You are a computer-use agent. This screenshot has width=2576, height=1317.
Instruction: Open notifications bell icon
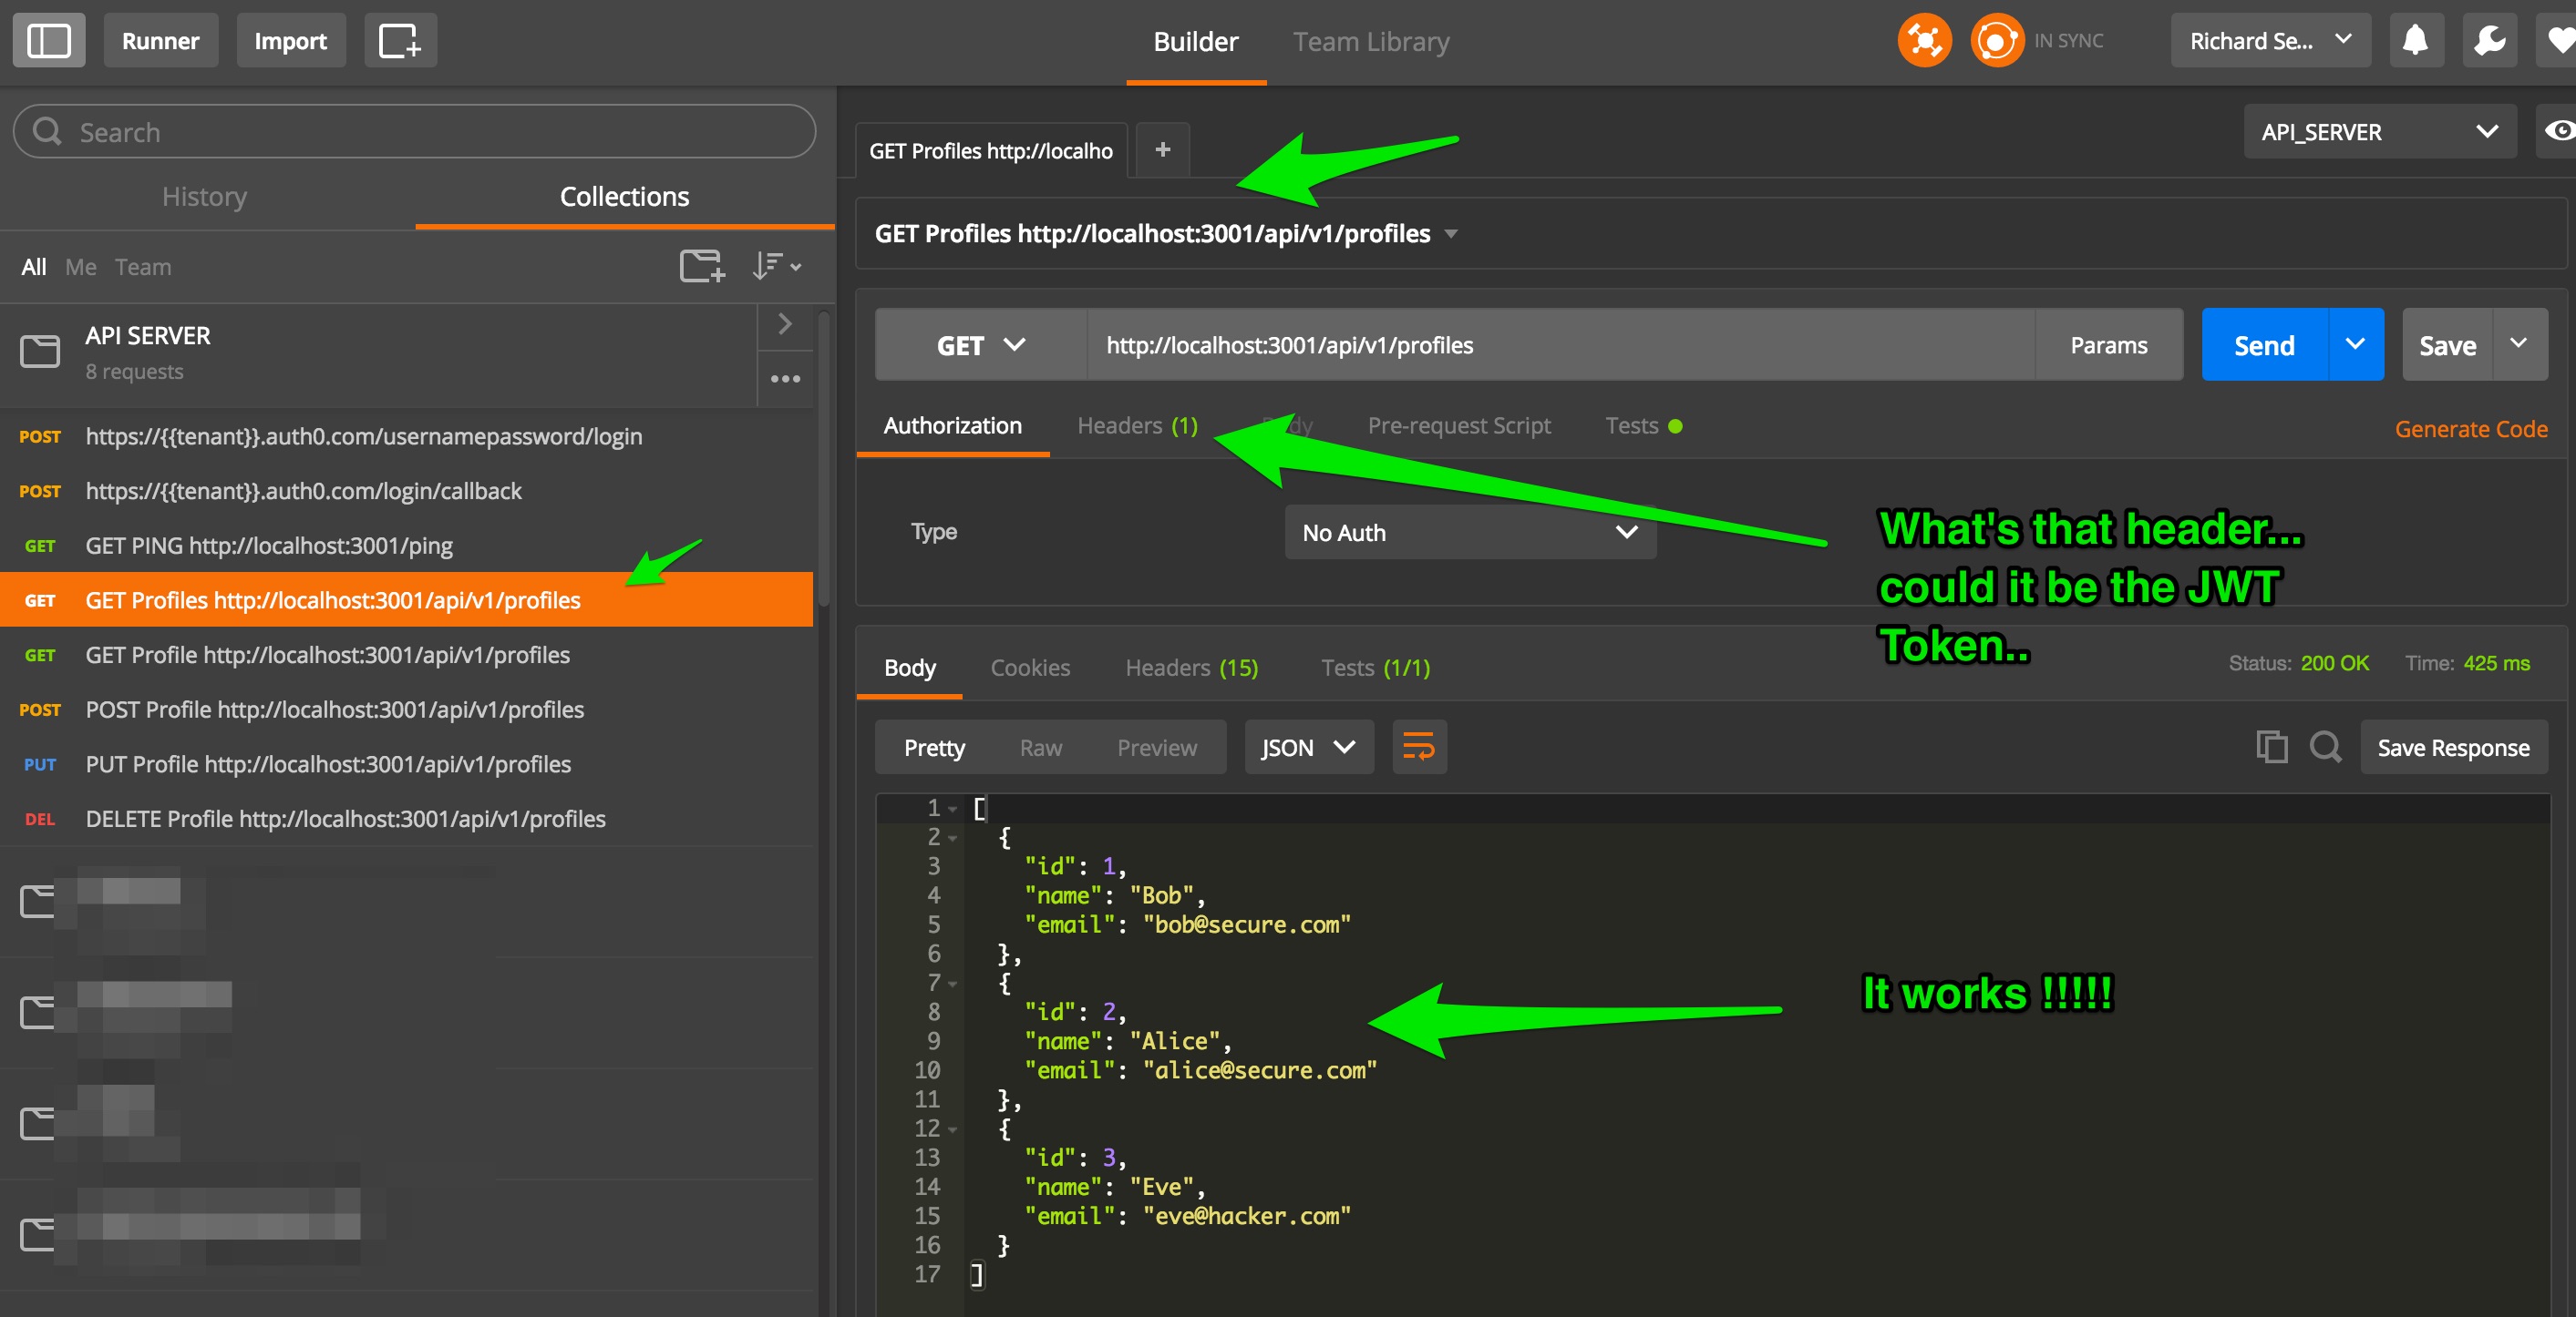coord(2414,41)
